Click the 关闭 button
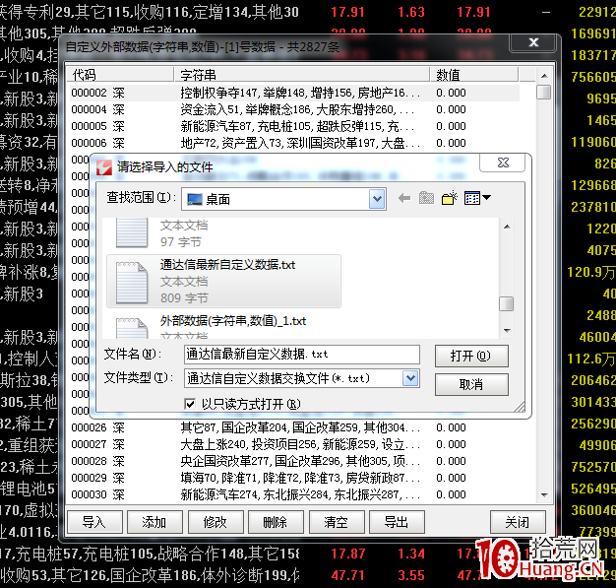This screenshot has width=616, height=588. [518, 522]
